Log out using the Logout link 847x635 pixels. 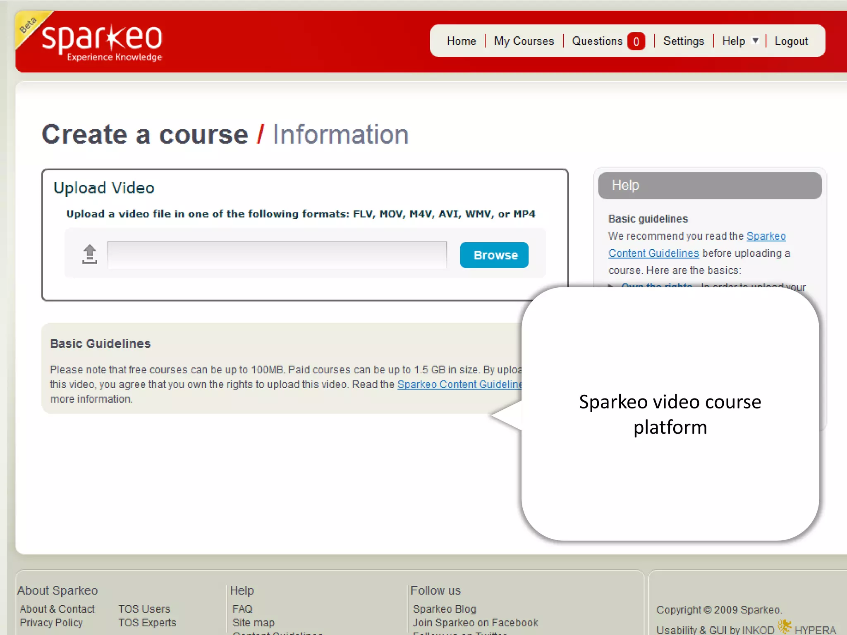[x=791, y=41]
